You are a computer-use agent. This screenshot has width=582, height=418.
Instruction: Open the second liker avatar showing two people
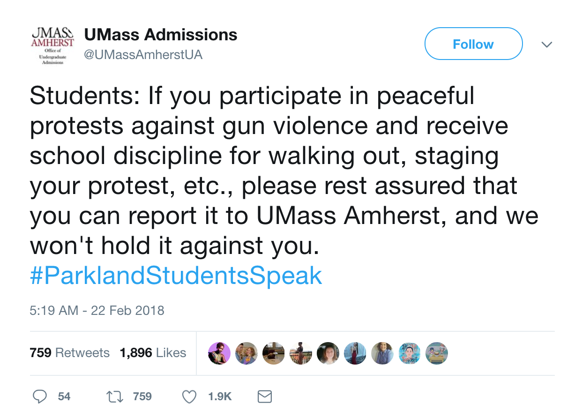[246, 353]
